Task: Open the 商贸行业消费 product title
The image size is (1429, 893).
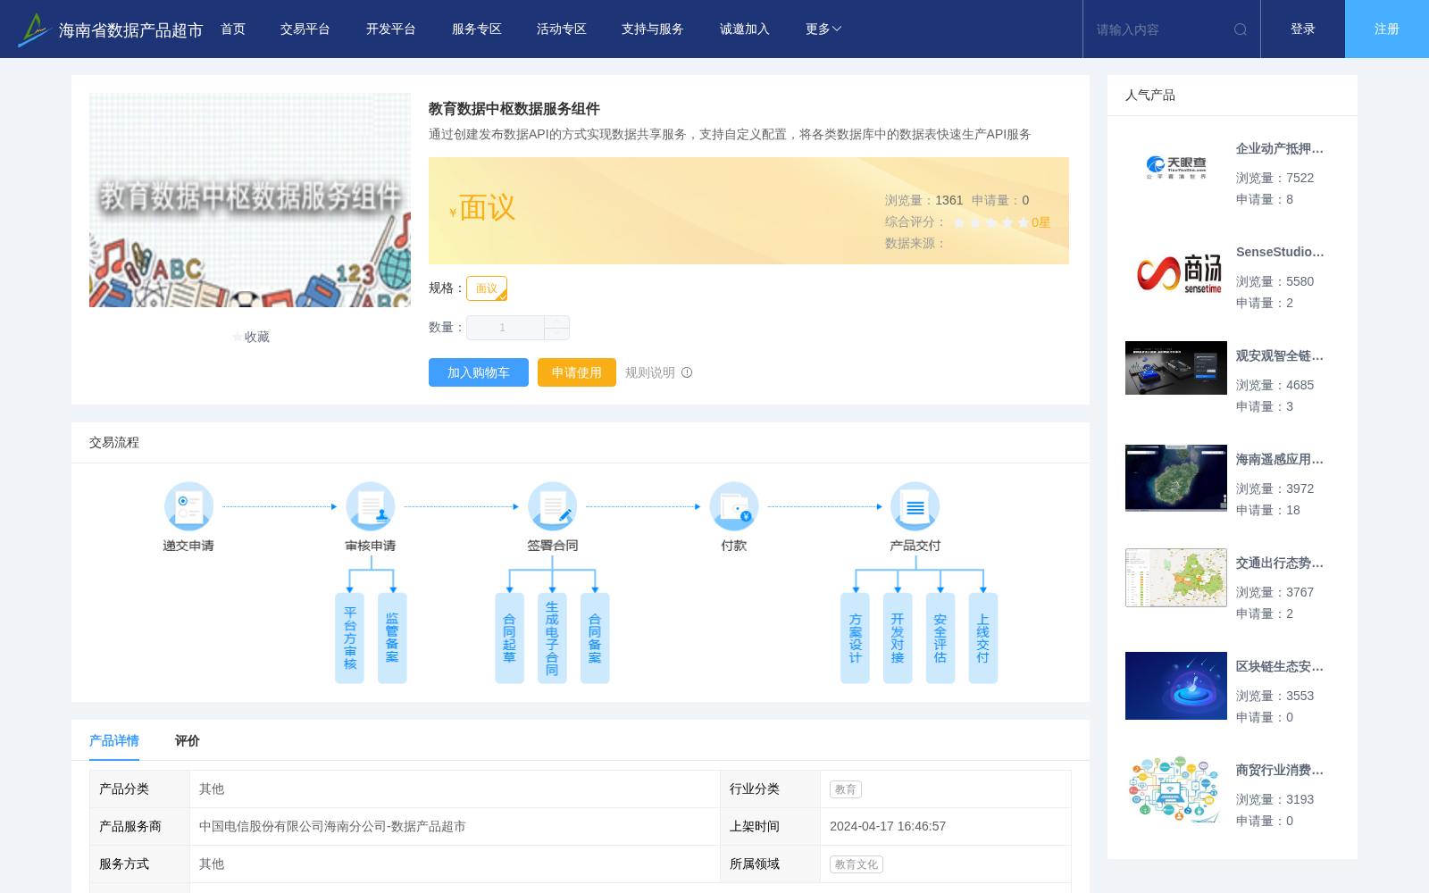Action: (1280, 771)
